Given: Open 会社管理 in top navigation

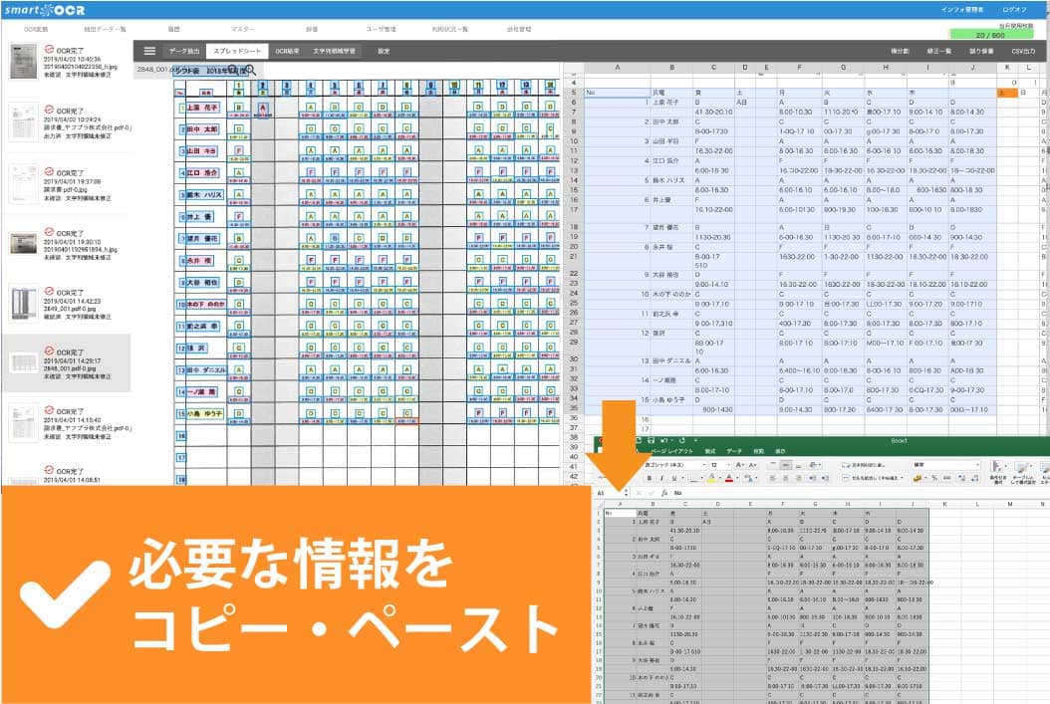Looking at the screenshot, I should click(x=519, y=30).
